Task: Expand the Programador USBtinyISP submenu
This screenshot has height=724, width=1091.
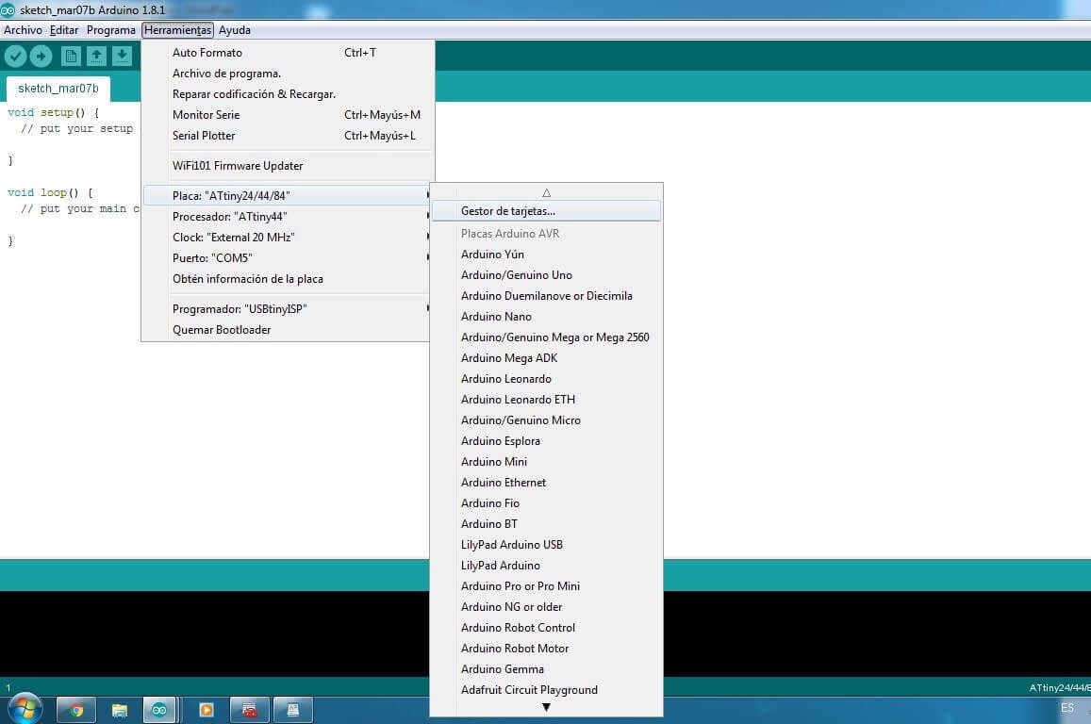Action: (x=288, y=309)
